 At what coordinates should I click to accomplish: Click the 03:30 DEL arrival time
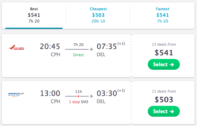click(x=107, y=93)
